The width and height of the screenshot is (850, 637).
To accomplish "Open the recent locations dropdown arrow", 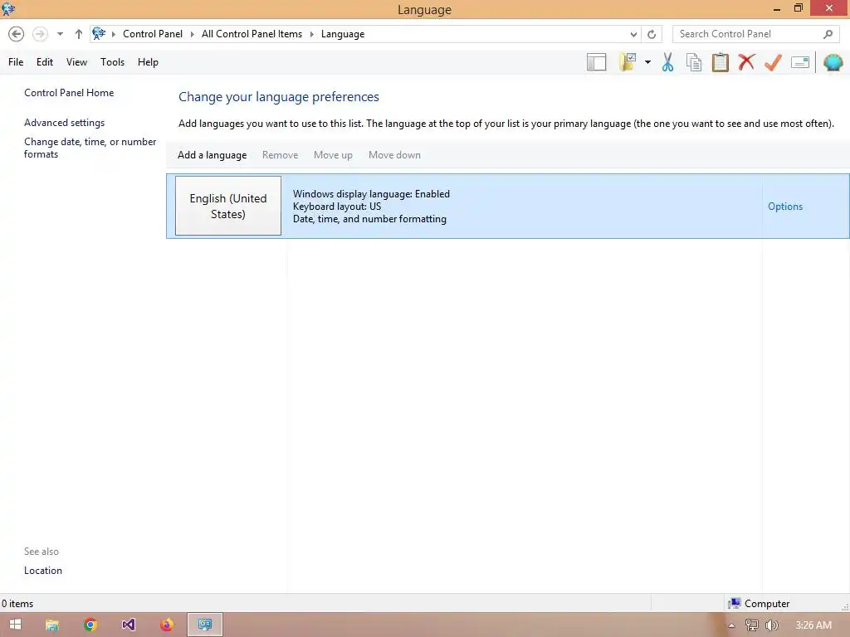I will pos(60,34).
